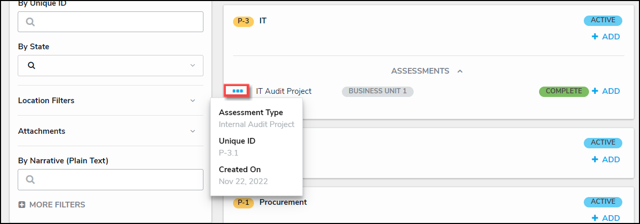Viewport: 640px width, 224px height.
Task: Click the three-dot ellipsis icon beside IT Audit Project
Action: [x=238, y=91]
